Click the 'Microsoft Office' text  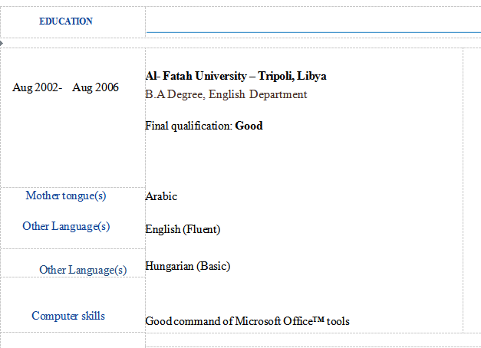coord(273,321)
